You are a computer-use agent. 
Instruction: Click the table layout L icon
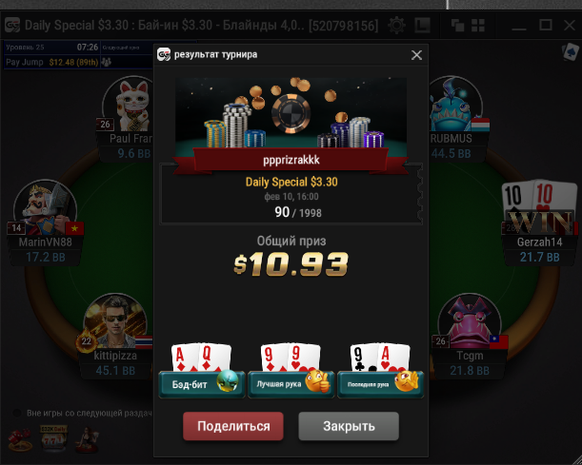(422, 26)
